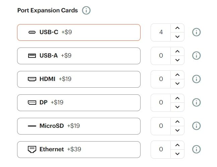The width and height of the screenshot is (217, 167).
Task: Decrease DP card quantity with down arrow
Action: 177,107
